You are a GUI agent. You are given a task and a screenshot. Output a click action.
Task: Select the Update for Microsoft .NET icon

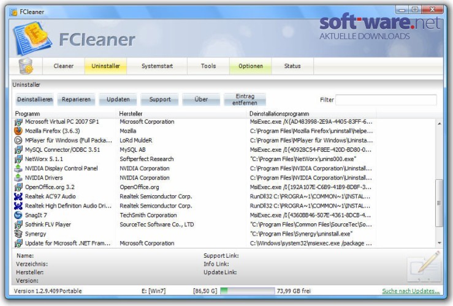18,243
